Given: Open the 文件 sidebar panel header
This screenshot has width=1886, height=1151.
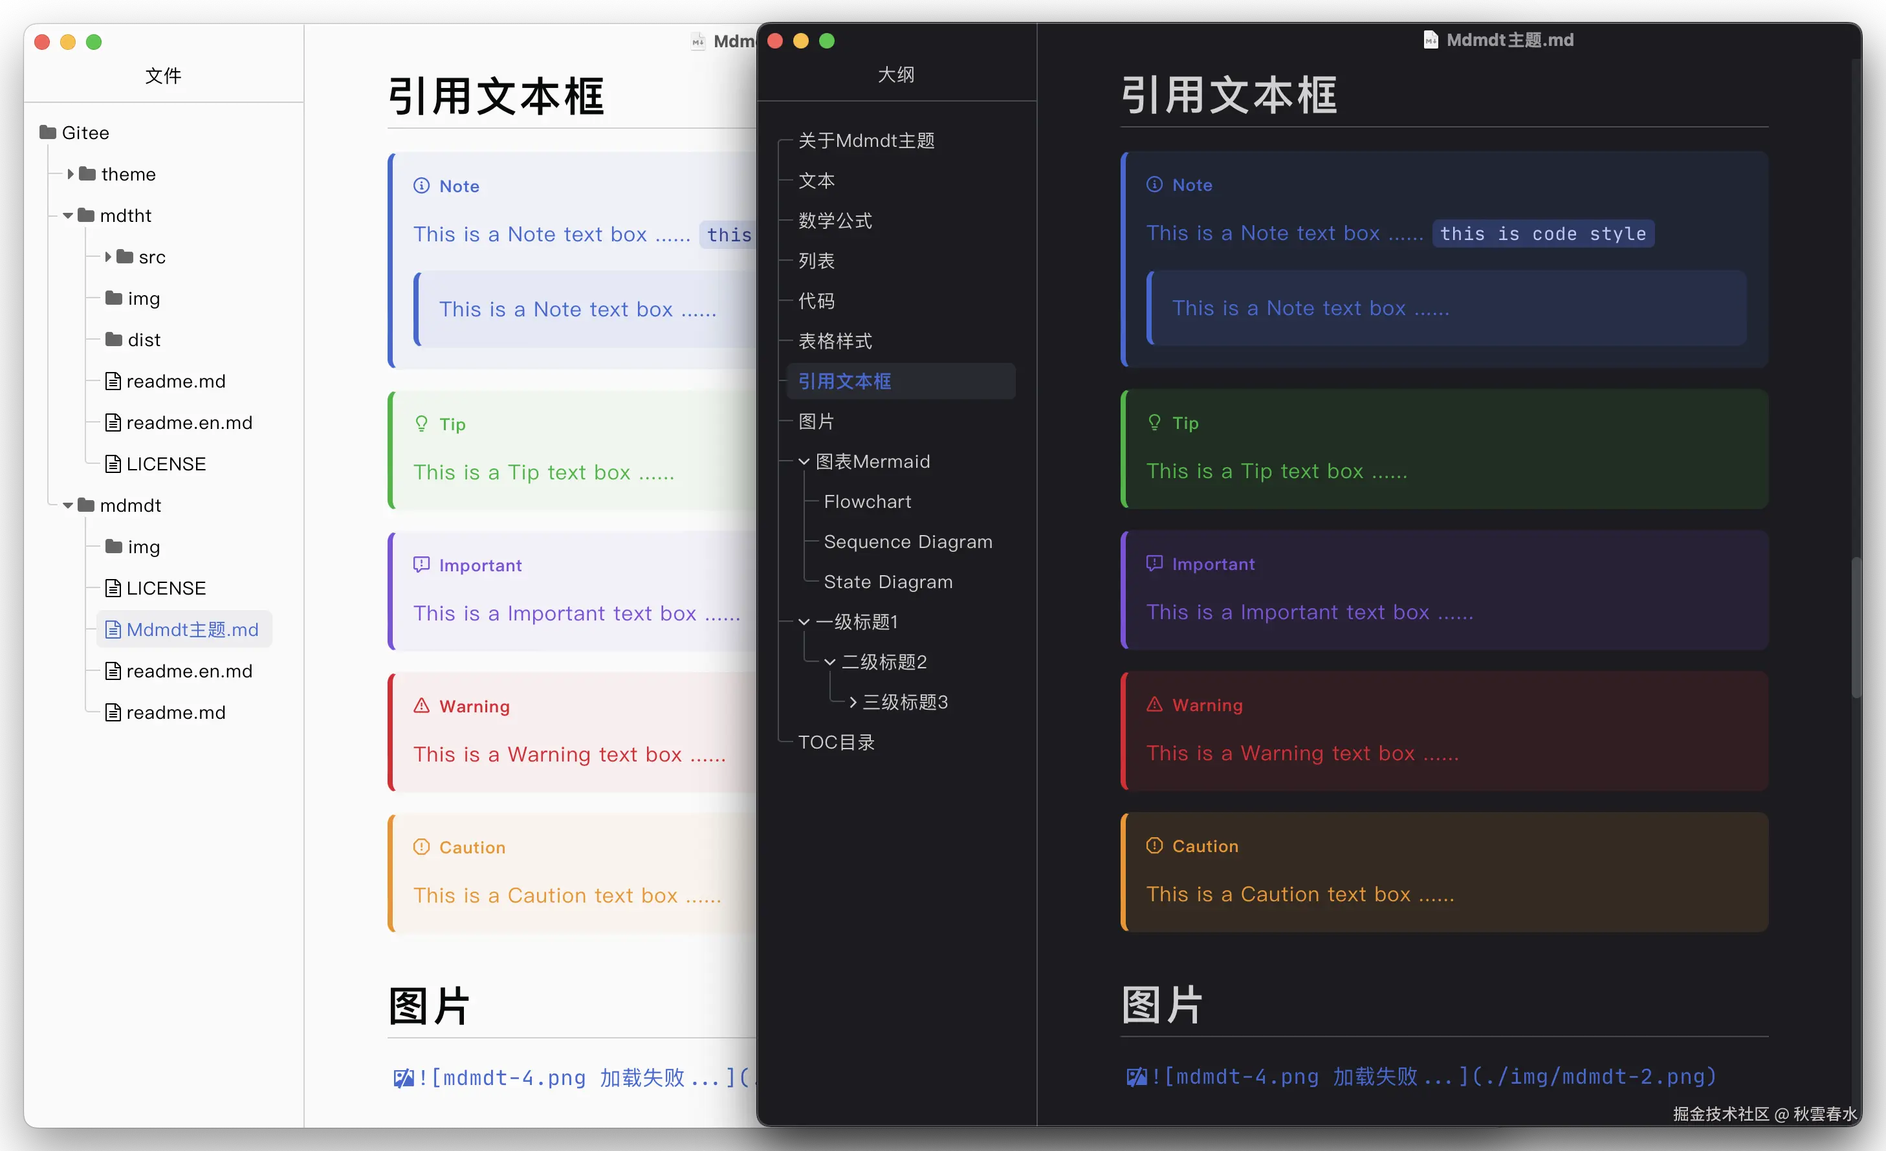Looking at the screenshot, I should coord(163,75).
